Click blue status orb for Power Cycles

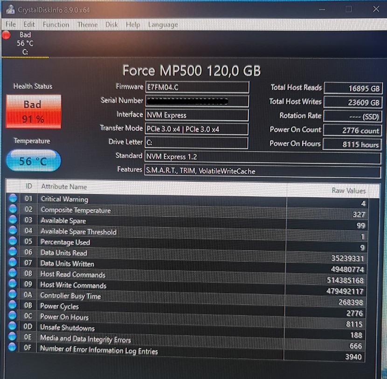point(12,304)
